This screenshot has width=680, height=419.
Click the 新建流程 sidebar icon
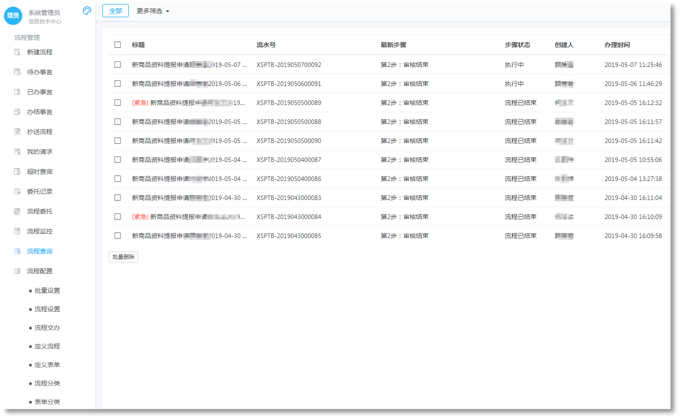(x=17, y=52)
